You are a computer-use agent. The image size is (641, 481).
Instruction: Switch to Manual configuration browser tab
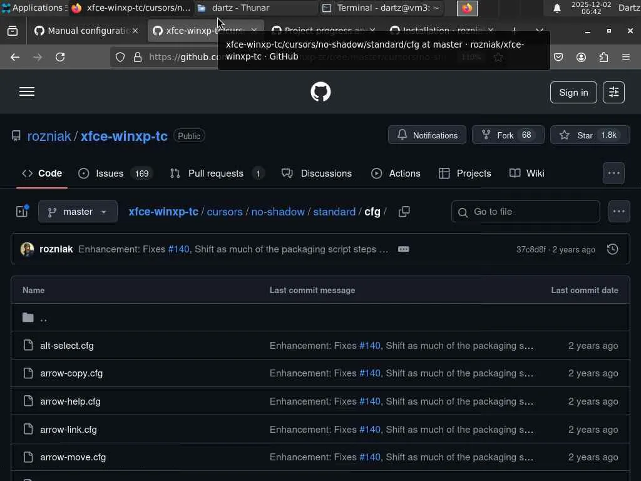[86, 31]
